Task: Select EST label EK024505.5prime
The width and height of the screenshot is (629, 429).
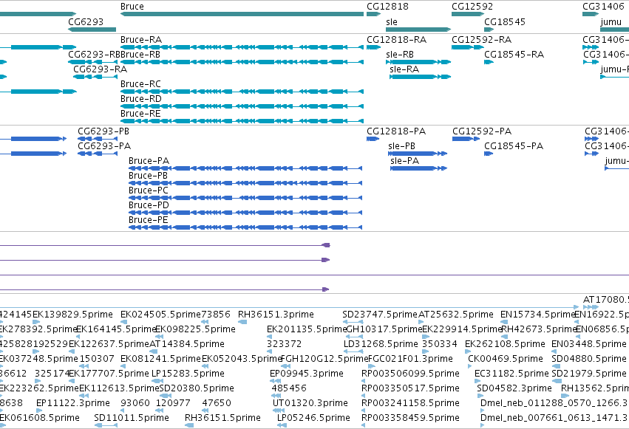Action: pos(160,315)
